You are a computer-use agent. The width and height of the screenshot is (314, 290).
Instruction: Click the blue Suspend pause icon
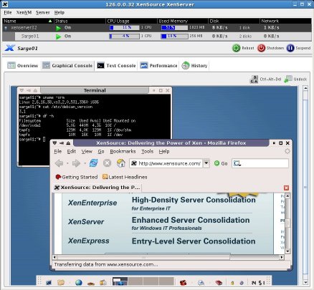pyautogui.click(x=290, y=48)
